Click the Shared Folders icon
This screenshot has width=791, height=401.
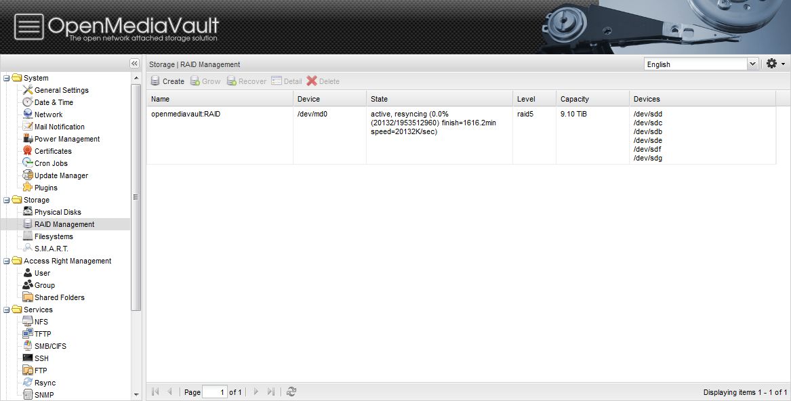[x=28, y=297]
